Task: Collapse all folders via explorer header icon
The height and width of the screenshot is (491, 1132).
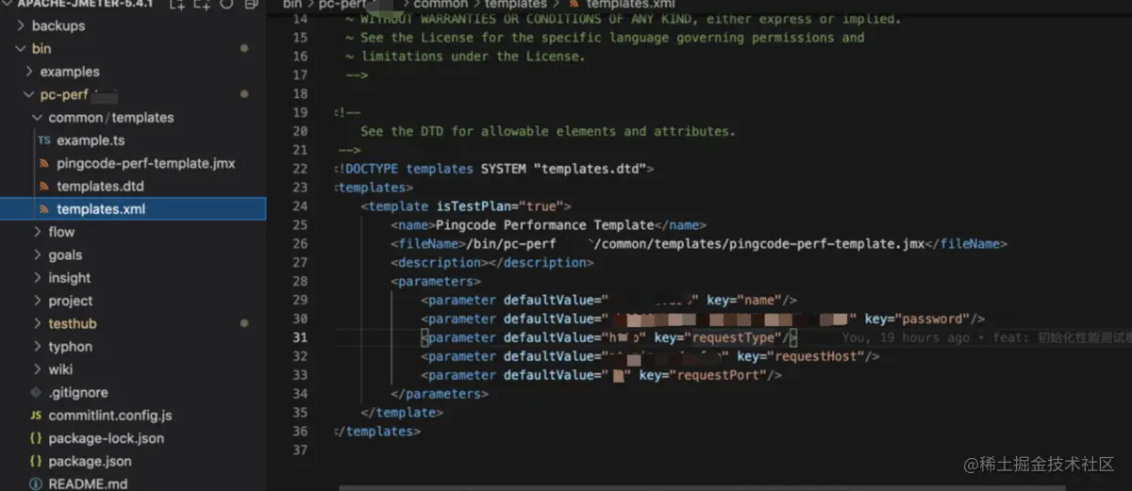Action: coord(251,5)
